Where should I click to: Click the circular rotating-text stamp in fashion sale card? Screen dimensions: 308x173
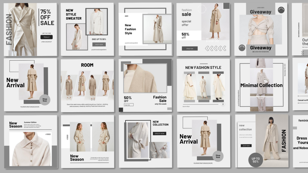202,9
